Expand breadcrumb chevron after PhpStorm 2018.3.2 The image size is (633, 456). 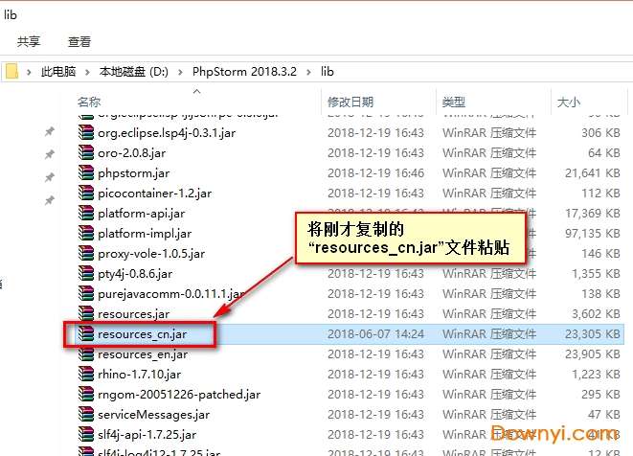pyautogui.click(x=308, y=72)
